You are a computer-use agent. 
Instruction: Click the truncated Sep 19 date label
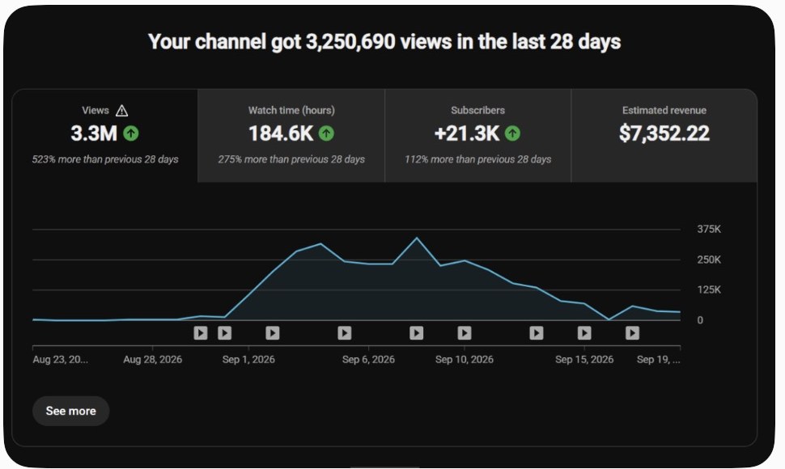click(658, 360)
